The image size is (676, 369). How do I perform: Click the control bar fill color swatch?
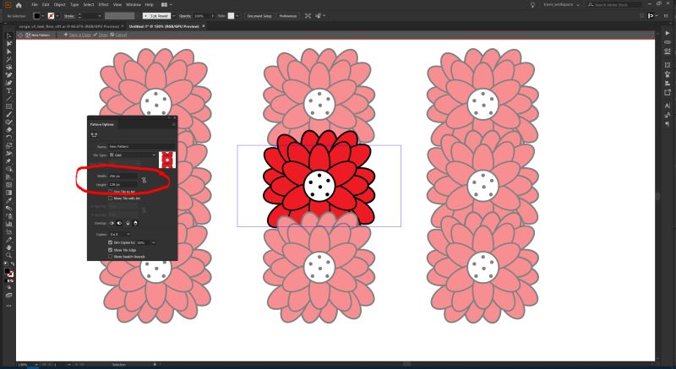click(37, 16)
